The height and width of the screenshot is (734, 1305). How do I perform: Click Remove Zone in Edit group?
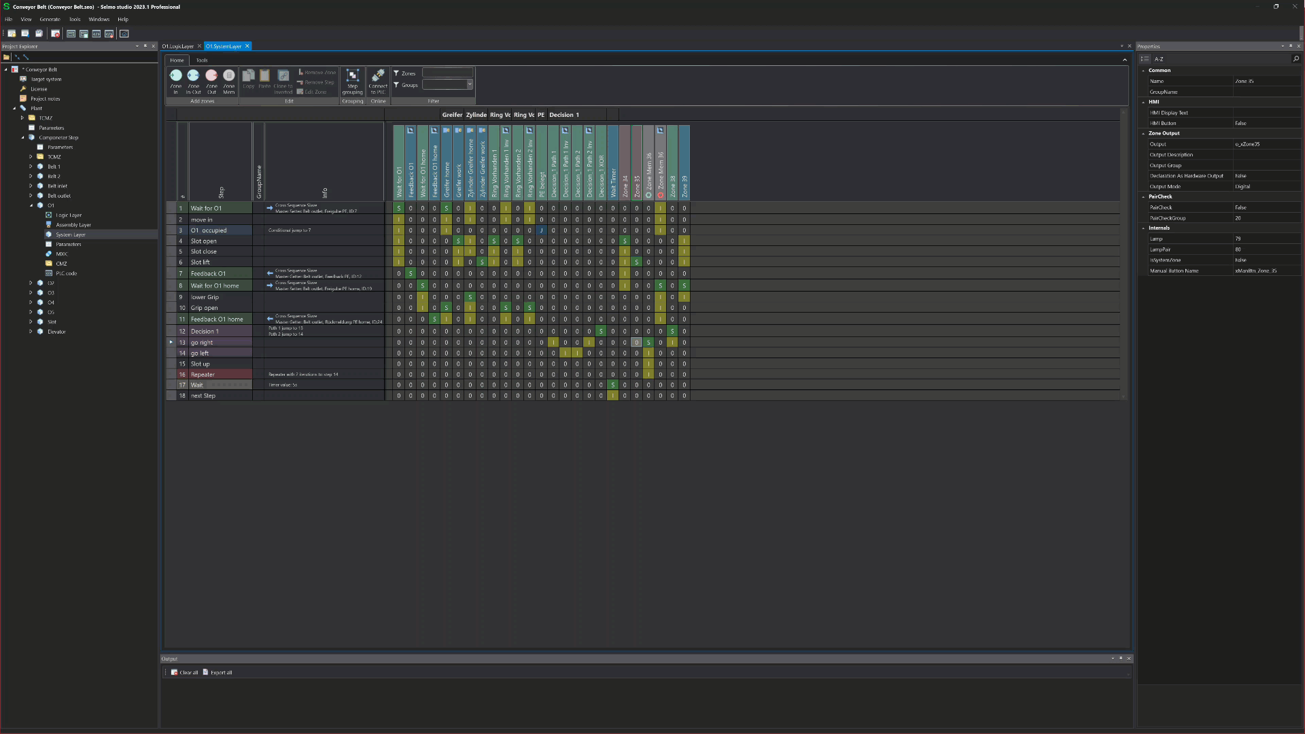pos(317,73)
